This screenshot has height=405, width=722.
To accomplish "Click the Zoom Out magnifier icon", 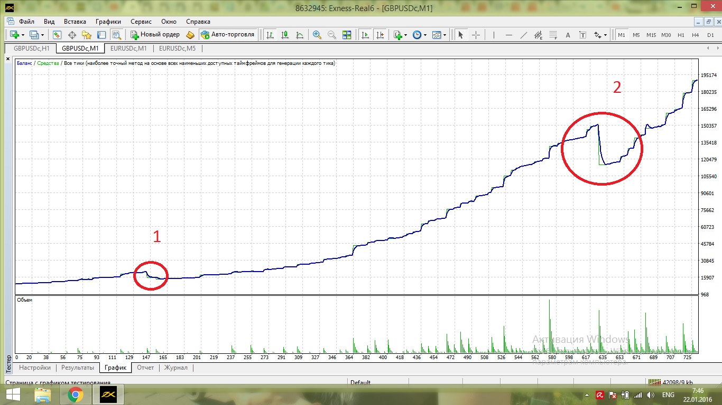I will 332,35.
